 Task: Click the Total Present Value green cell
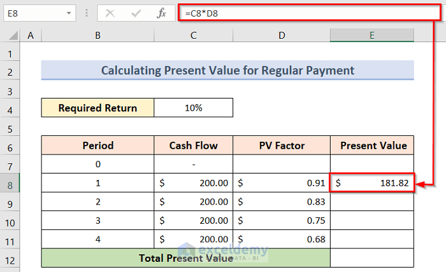[186, 259]
